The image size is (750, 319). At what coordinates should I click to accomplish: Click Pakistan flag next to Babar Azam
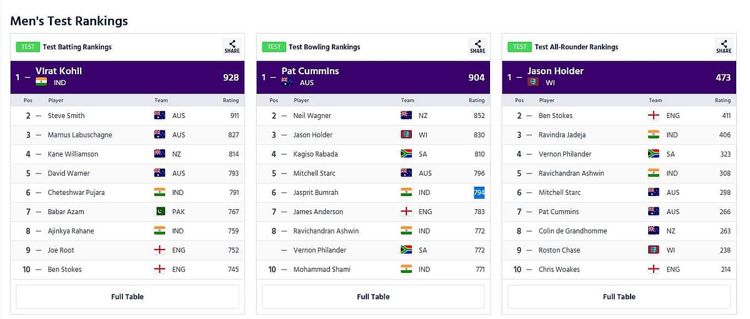click(159, 212)
